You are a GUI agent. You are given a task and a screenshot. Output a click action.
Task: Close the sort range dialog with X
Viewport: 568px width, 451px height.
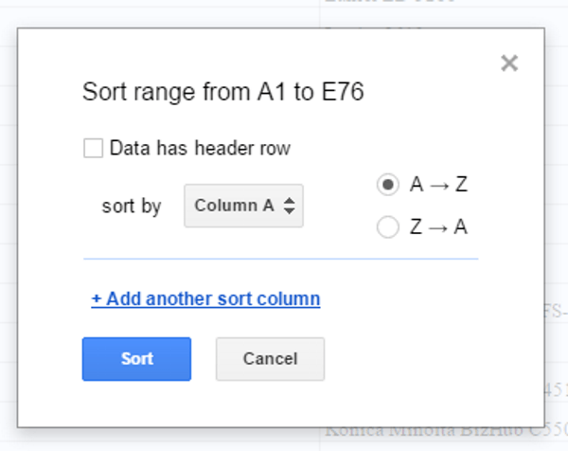pos(509,63)
